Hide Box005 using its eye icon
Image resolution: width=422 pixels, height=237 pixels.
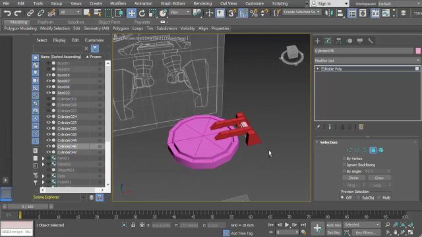(x=48, y=75)
